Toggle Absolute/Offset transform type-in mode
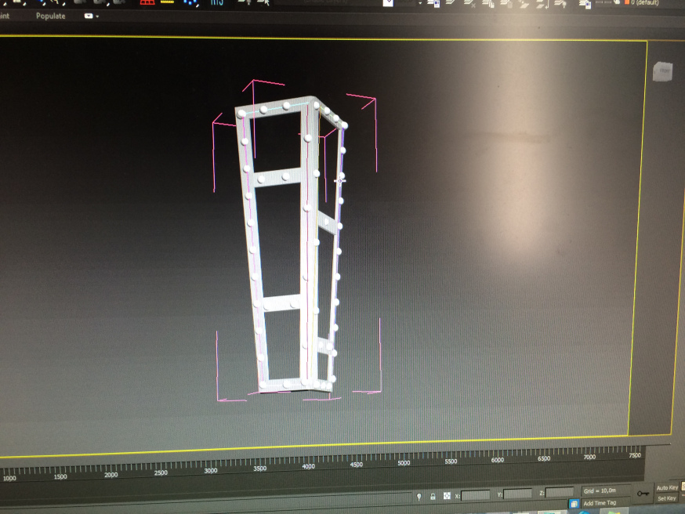This screenshot has width=685, height=514. 447,496
